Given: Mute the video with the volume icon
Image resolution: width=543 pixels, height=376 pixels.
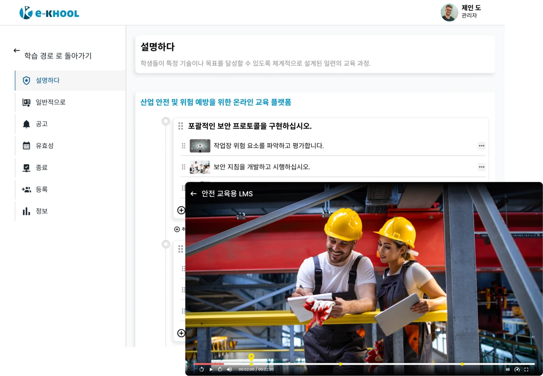Looking at the screenshot, I should pos(229,369).
